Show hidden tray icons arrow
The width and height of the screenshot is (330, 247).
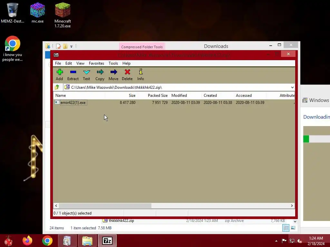pyautogui.click(x=276, y=241)
